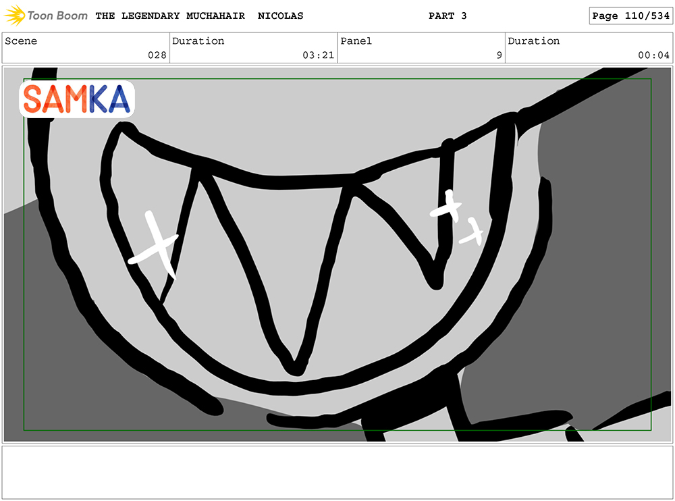Click the SAMKA logo badge
675x501 pixels.
(x=77, y=99)
